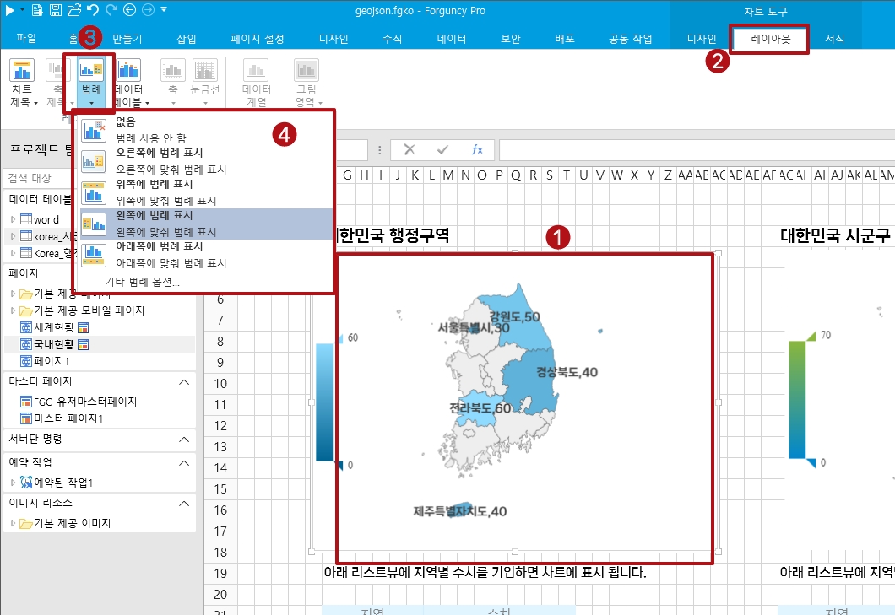This screenshot has width=895, height=615.
Task: Click the Run play icon in title bar
Action: click(9, 9)
